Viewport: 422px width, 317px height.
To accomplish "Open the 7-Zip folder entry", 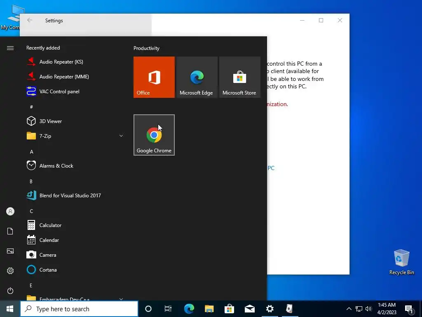I will (x=75, y=136).
